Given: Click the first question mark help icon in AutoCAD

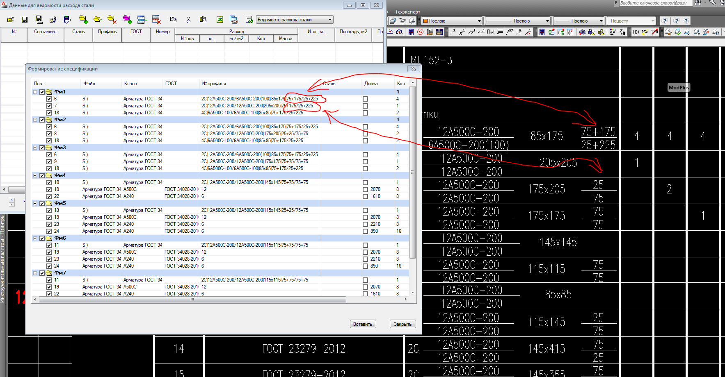Looking at the screenshot, I should [x=665, y=21].
